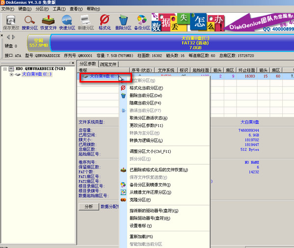This screenshot has height=248, width=294.
Task: Select the 大白菜U盘 FAT32 7.0GB partition bar
Action: click(x=172, y=43)
